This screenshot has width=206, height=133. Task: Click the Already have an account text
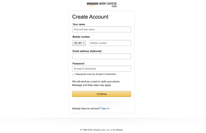coord(86,109)
